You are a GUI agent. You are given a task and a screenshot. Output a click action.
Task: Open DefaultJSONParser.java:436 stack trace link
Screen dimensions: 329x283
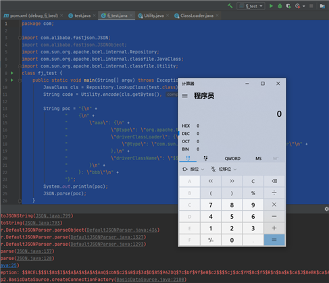click(123, 230)
